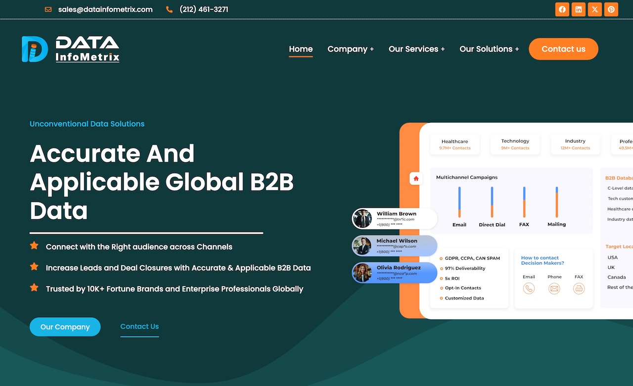Follow the Contact Us hero link
Viewport: 633px width, 386px height.
[139, 327]
